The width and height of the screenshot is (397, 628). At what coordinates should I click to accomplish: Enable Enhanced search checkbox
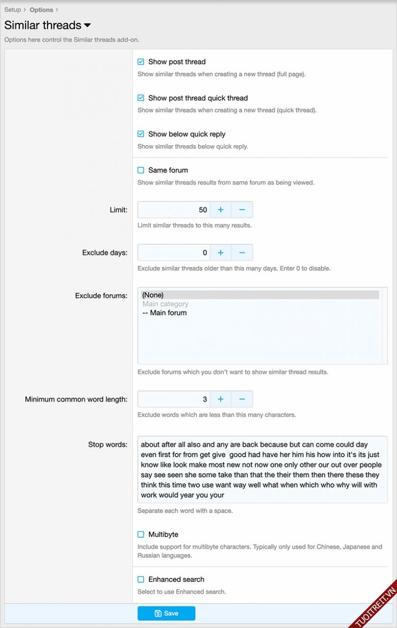click(141, 579)
